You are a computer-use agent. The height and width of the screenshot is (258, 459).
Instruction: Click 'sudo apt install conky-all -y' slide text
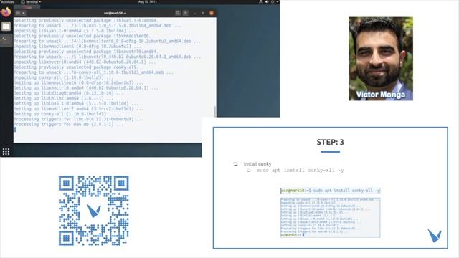(x=301, y=171)
